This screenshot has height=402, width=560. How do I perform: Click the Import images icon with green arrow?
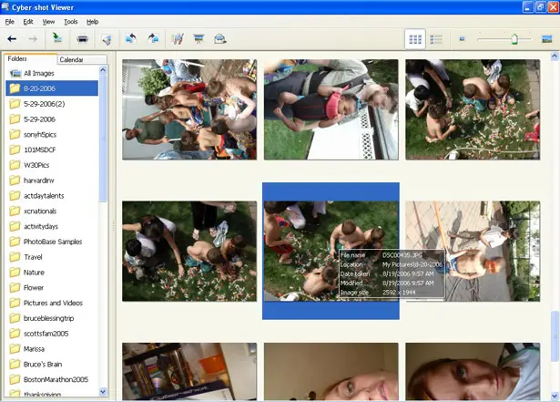click(57, 38)
